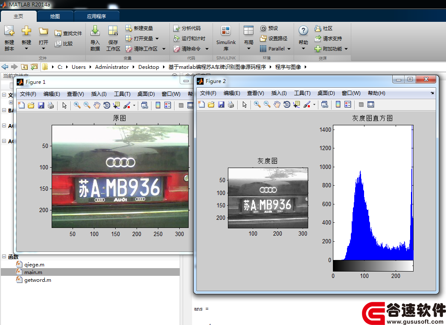This screenshot has width=446, height=325.
Task: Open the 文件(F) menu in Figure 2
Action: (208, 93)
